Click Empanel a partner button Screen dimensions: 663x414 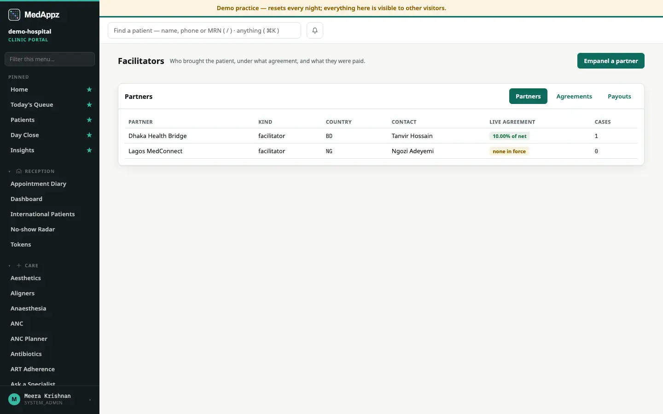pos(611,61)
